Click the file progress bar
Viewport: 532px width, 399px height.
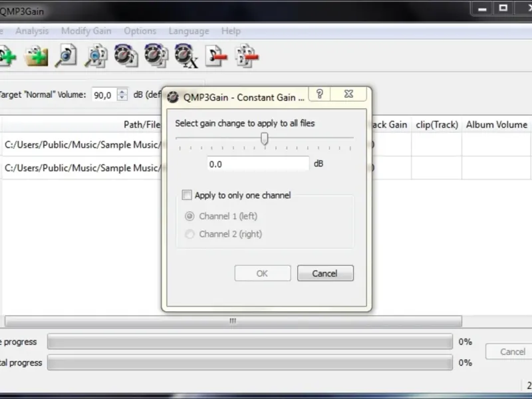tap(250, 341)
